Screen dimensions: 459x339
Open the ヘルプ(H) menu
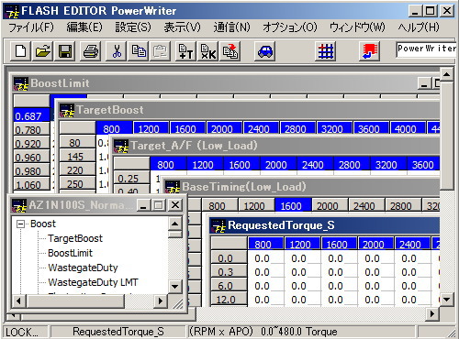point(419,27)
